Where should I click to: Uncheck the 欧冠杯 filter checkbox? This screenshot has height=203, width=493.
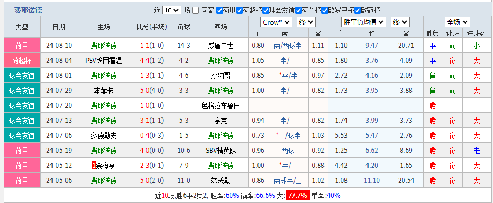357,10
